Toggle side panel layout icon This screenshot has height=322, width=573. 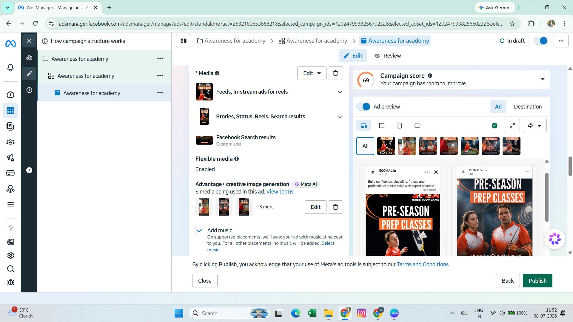(x=184, y=41)
